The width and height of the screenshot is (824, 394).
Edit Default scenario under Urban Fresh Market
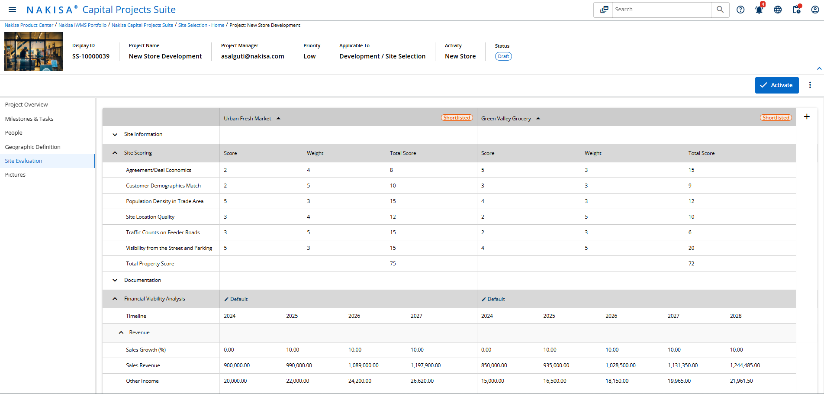point(236,299)
